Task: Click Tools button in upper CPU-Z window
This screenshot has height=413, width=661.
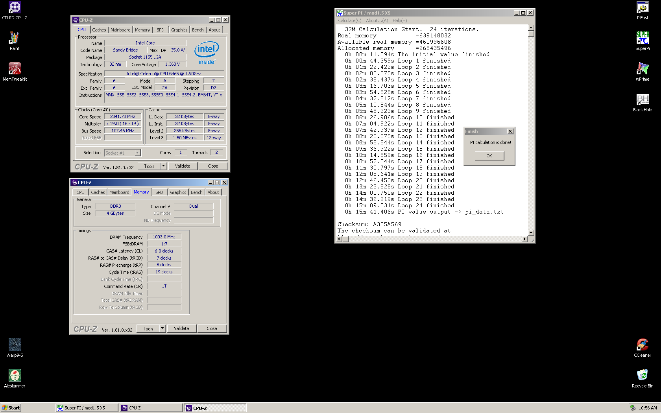Action: pyautogui.click(x=149, y=166)
